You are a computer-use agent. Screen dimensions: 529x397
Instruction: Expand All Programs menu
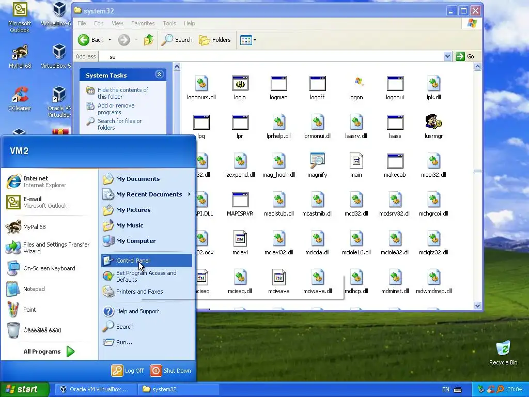tap(49, 352)
